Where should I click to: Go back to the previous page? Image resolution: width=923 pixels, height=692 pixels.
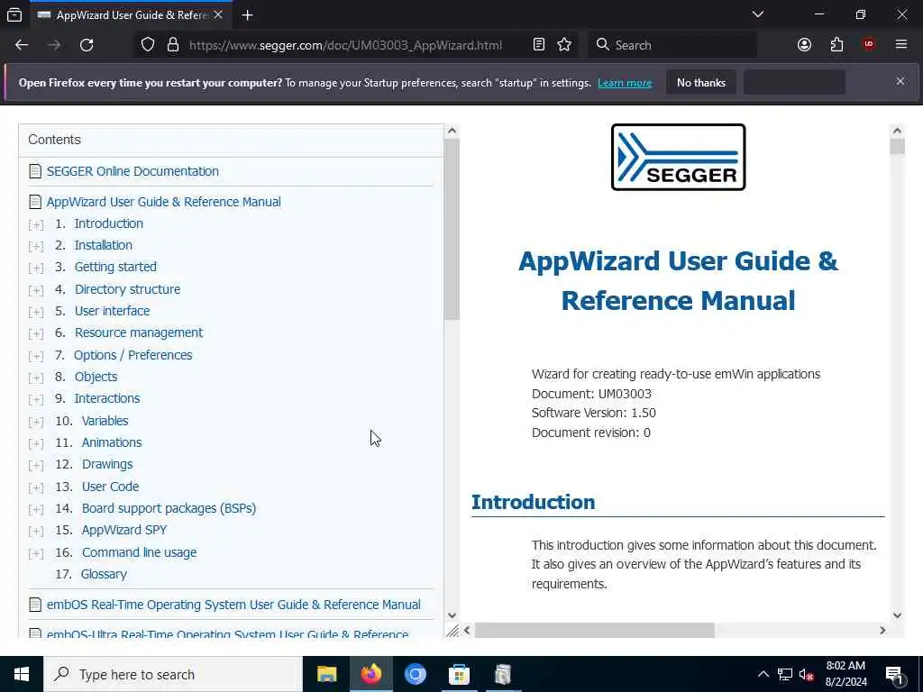[22, 45]
